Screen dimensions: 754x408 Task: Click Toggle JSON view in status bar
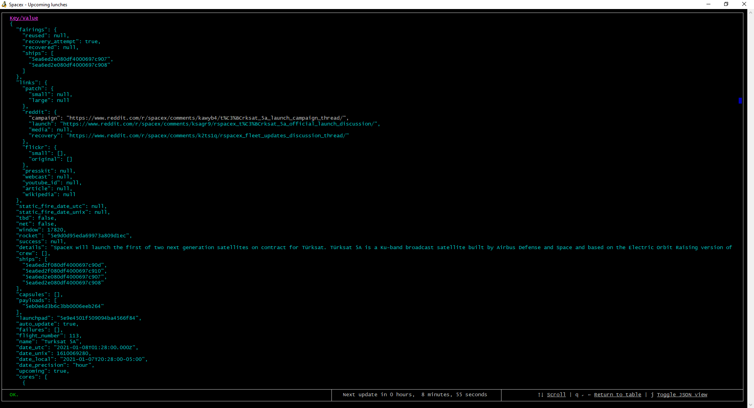tap(682, 395)
